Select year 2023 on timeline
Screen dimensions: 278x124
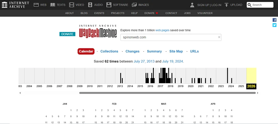tap(221, 86)
